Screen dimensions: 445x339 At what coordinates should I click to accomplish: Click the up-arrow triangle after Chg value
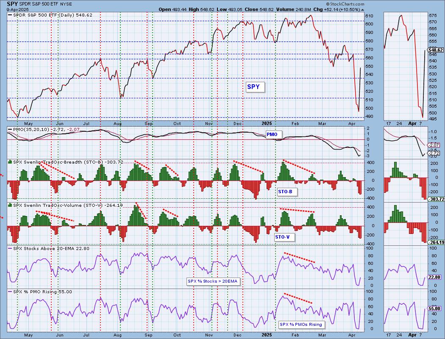(x=362, y=10)
